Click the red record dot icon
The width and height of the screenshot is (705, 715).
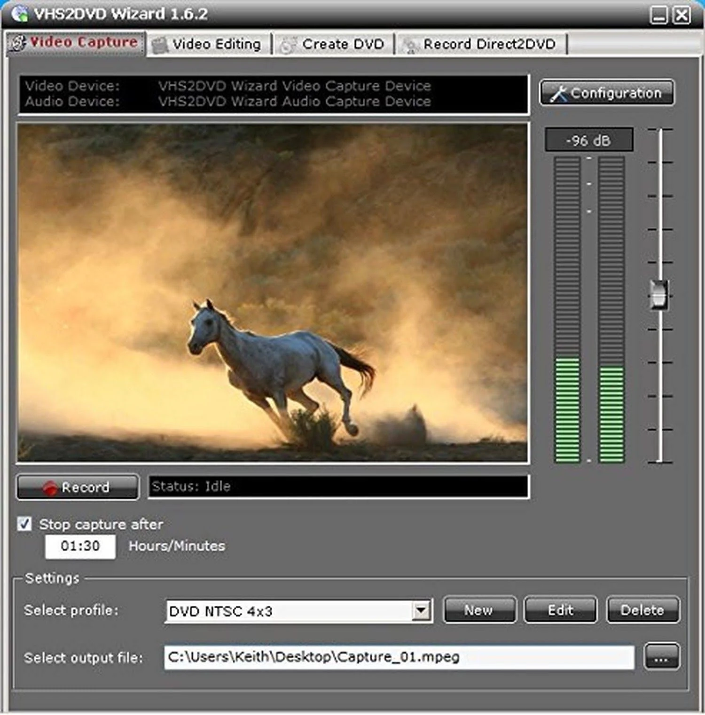50,488
